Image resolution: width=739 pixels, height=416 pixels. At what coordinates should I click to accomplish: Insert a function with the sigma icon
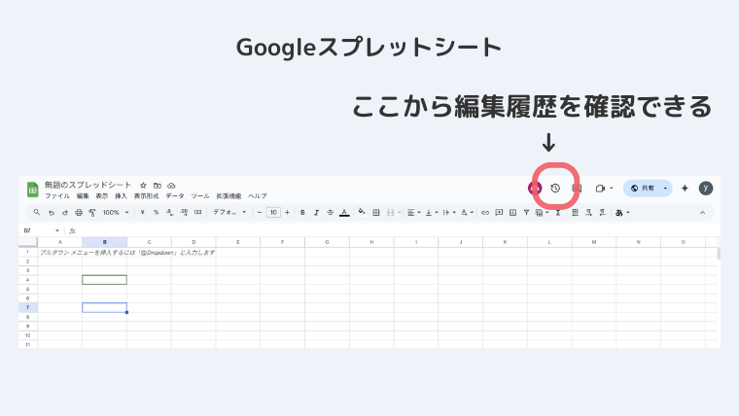pos(558,213)
